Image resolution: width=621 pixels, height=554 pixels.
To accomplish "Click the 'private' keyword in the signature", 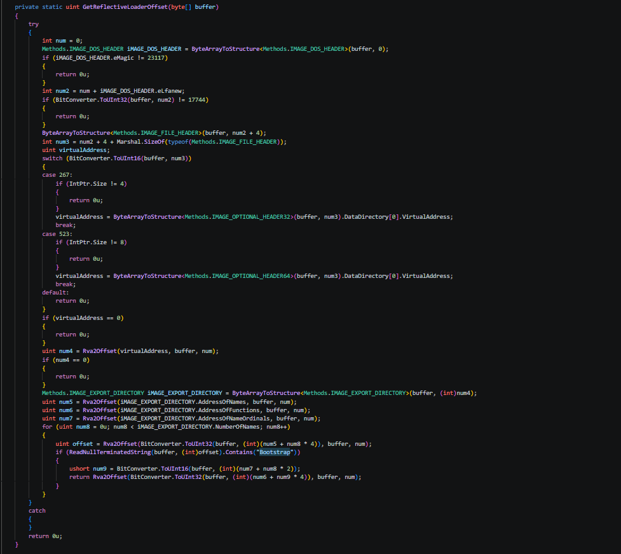I will 27,7.
